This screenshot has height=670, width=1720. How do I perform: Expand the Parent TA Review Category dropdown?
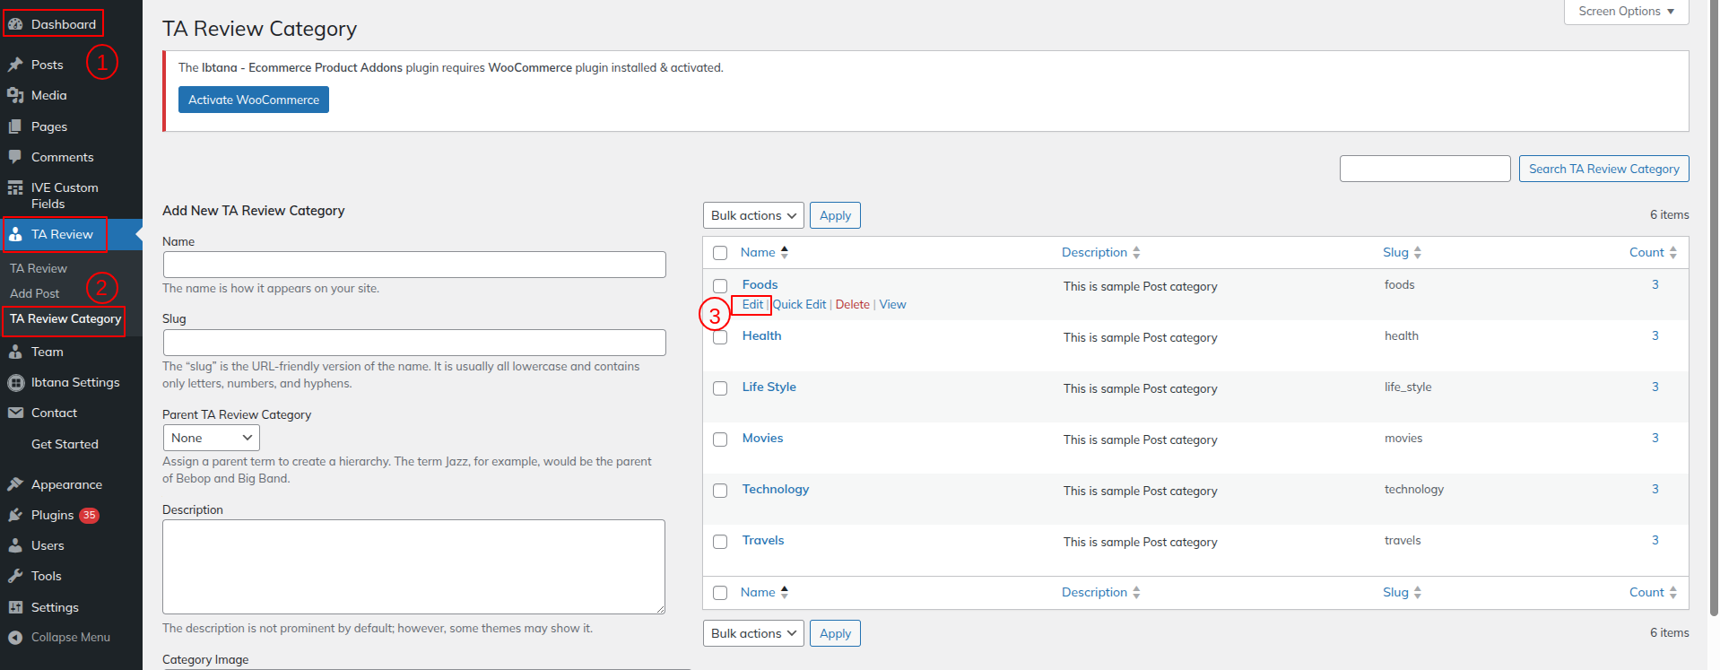click(x=212, y=438)
